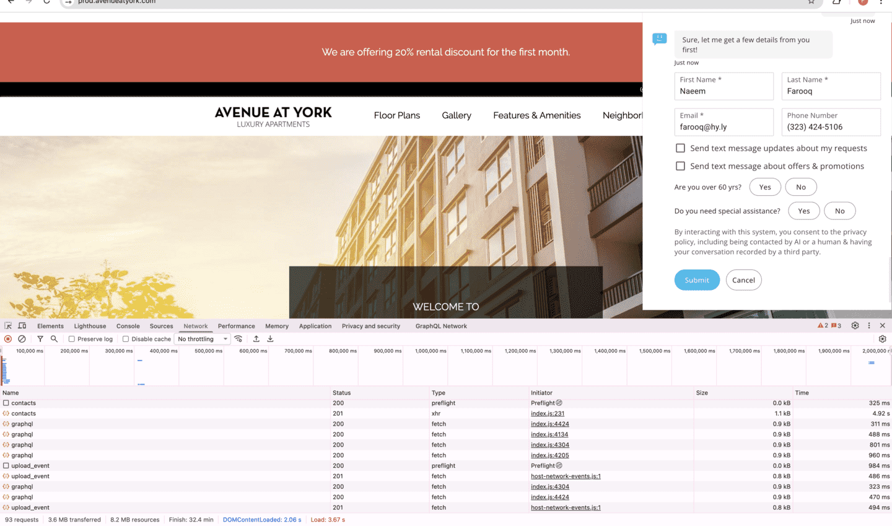Toggle device toolbar emulation icon
The image size is (892, 526).
[22, 326]
